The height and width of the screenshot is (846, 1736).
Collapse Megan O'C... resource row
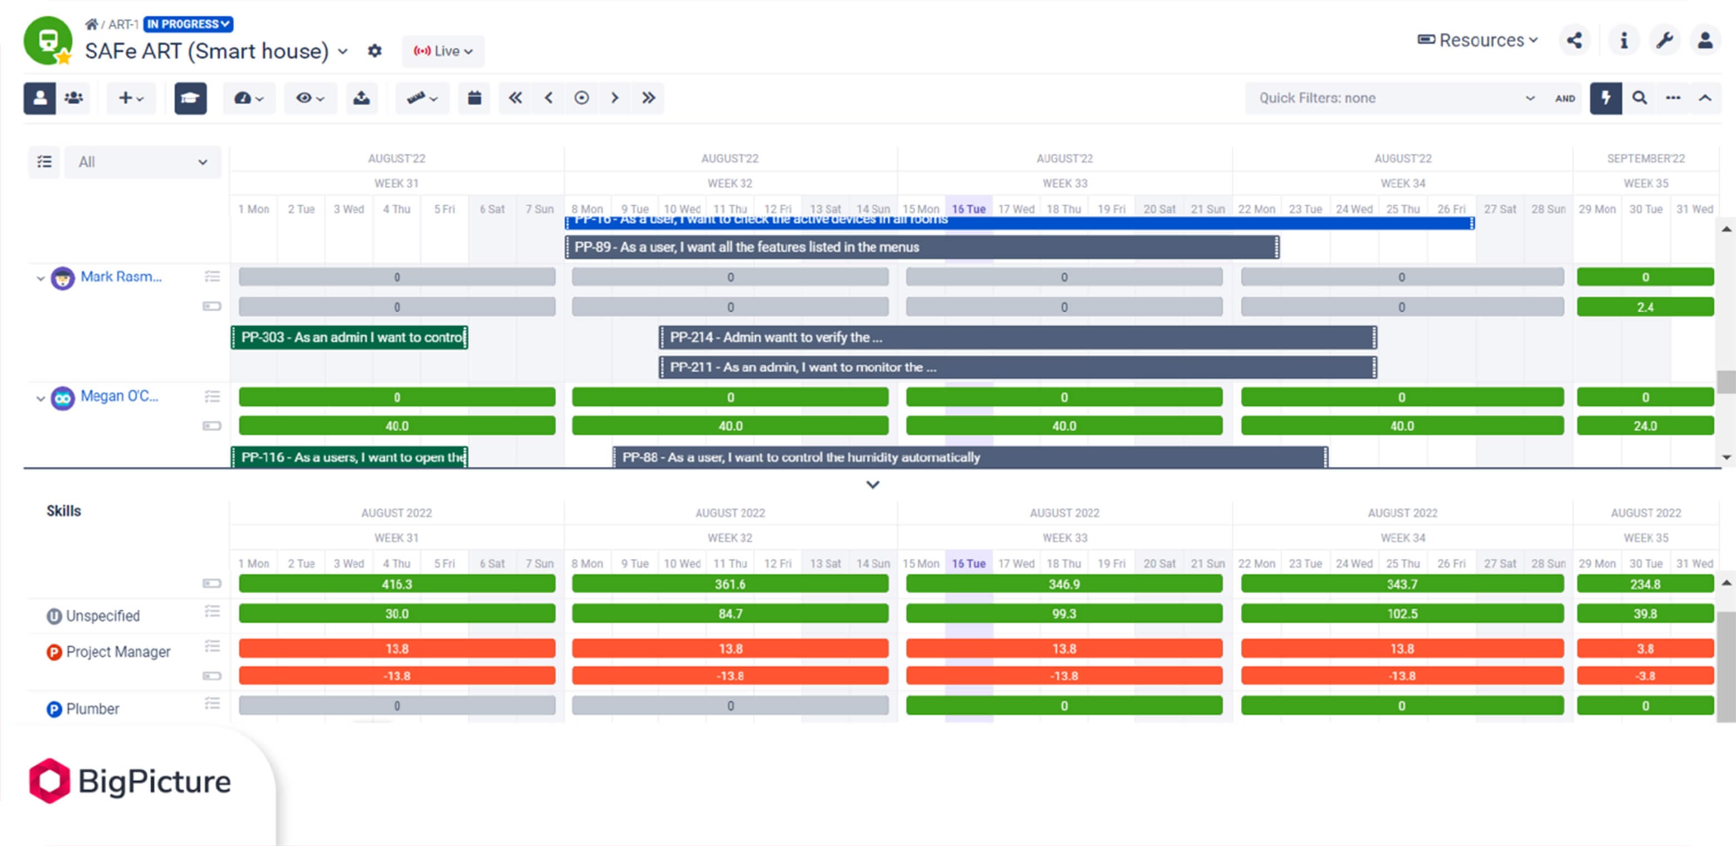41,399
